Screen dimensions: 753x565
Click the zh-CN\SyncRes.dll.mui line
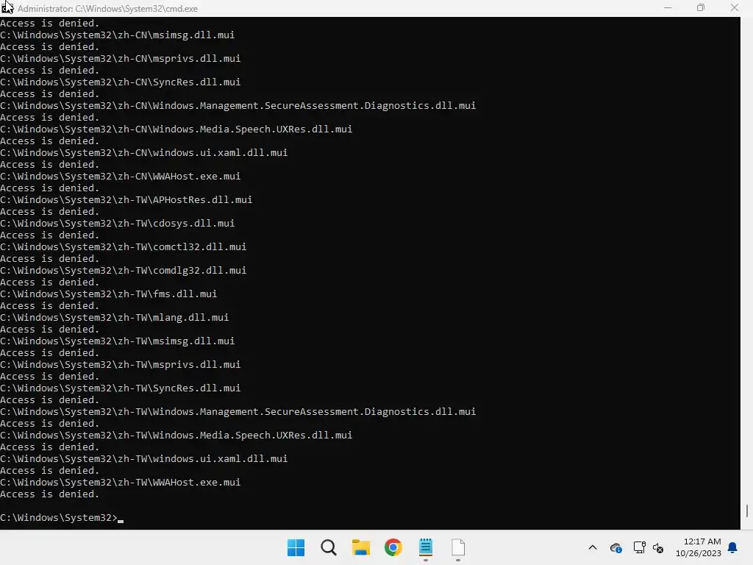click(120, 82)
